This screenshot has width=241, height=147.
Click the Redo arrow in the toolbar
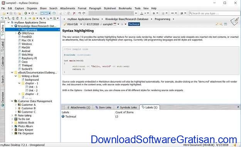pos(84,14)
